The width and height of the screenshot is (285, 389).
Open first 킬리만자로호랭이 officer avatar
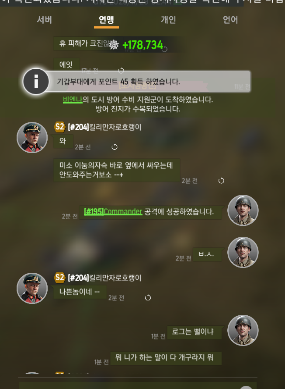tap(32, 137)
